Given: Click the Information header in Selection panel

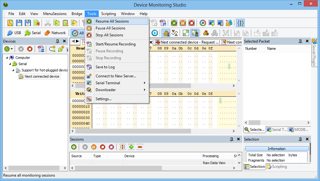Looking at the screenshot, I should 277,149.
